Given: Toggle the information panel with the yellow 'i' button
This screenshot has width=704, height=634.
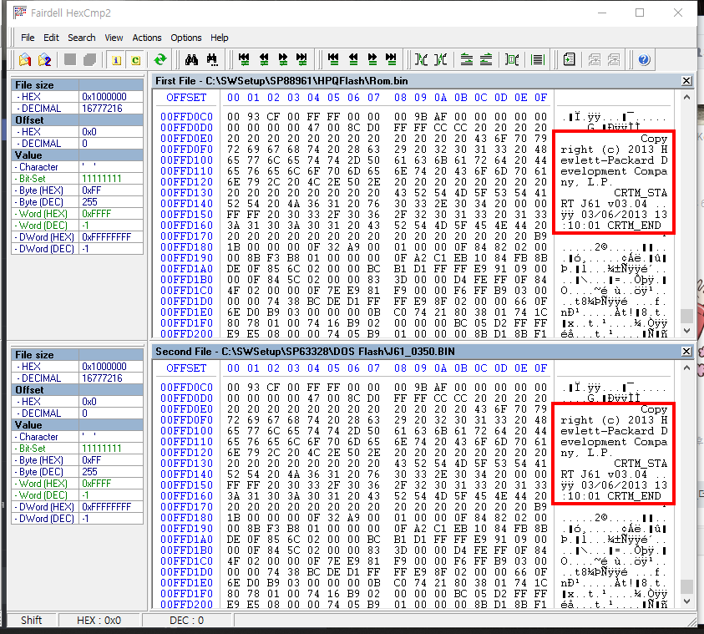Looking at the screenshot, I should point(116,59).
